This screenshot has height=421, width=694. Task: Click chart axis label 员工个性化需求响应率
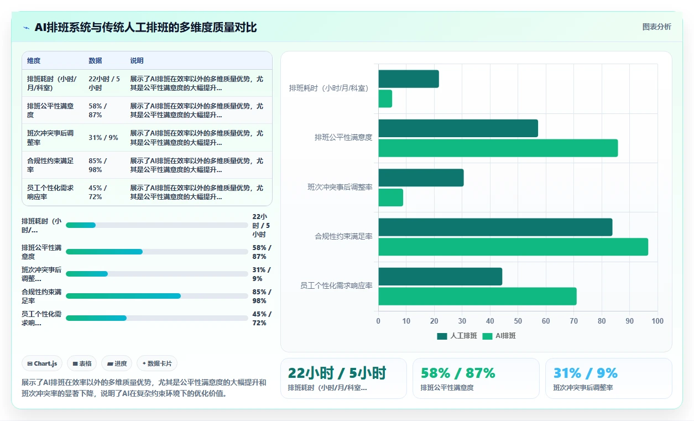coord(336,285)
